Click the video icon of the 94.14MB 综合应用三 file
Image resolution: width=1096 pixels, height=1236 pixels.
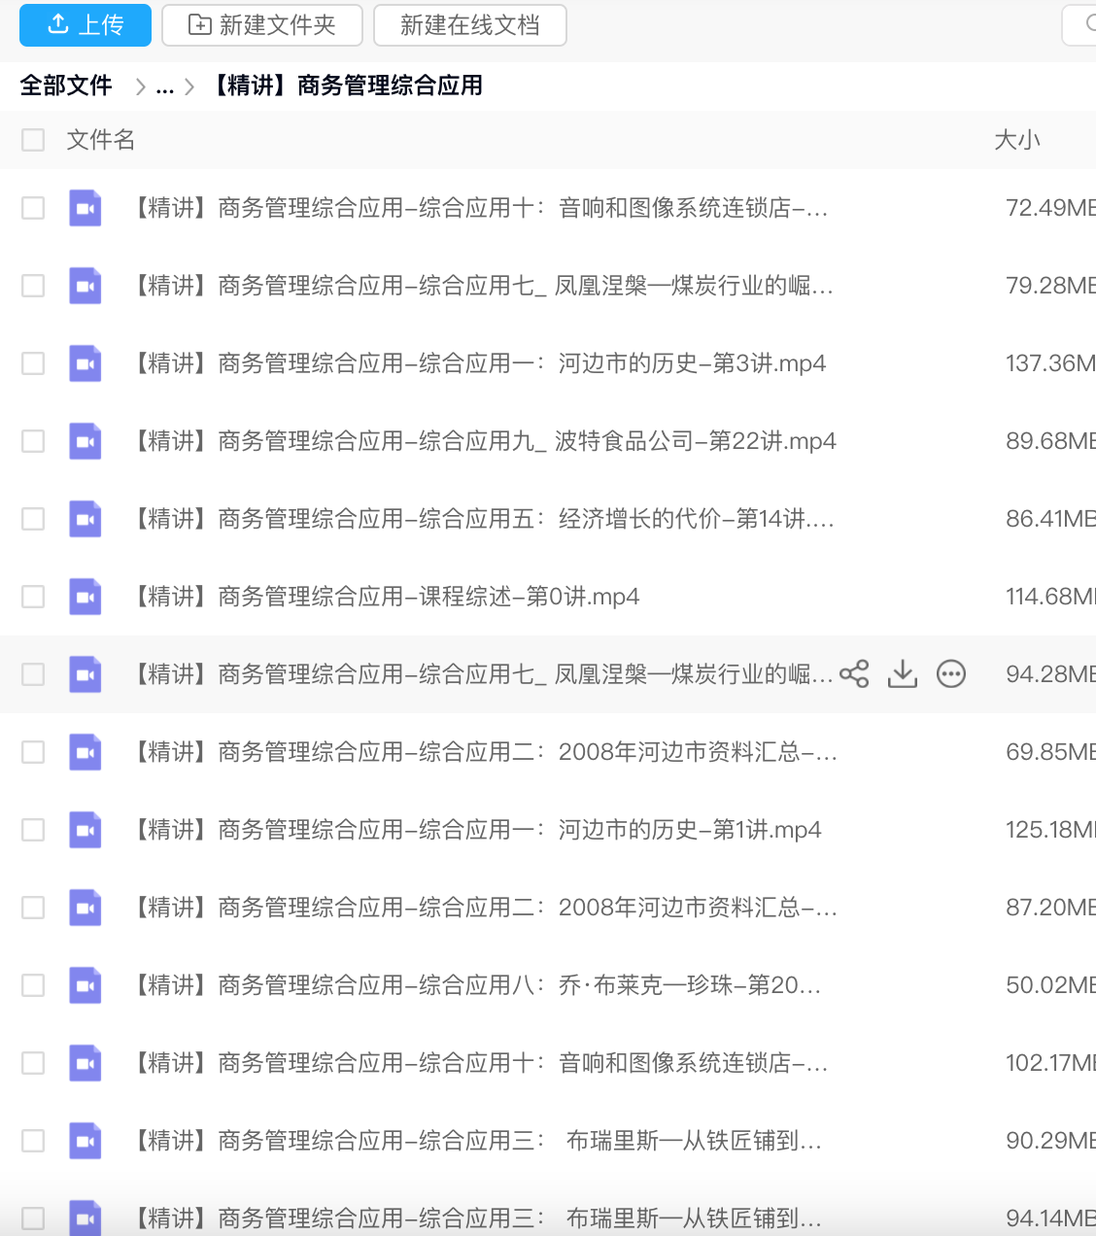pos(86,1218)
